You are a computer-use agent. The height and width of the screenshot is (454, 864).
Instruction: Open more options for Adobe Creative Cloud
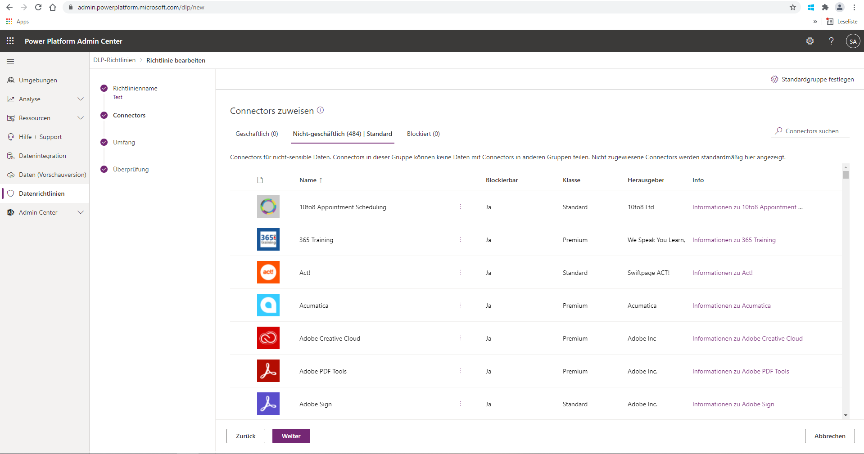click(461, 338)
